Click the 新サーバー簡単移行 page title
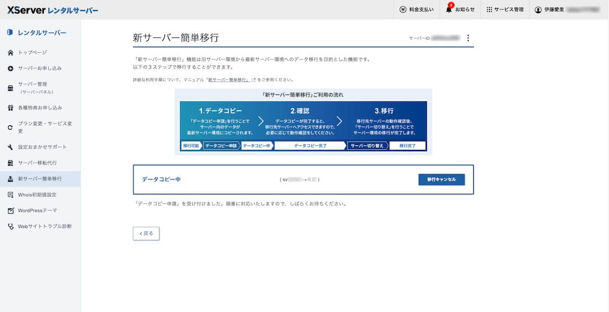The width and height of the screenshot is (609, 312). 176,38
